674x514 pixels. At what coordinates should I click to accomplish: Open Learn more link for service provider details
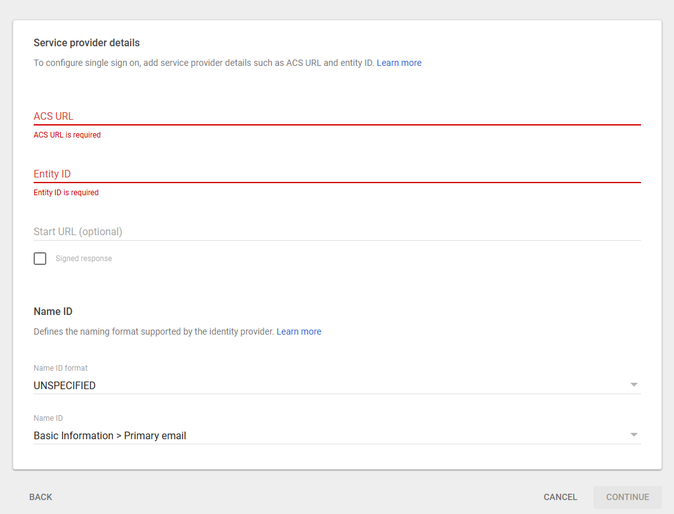(399, 63)
